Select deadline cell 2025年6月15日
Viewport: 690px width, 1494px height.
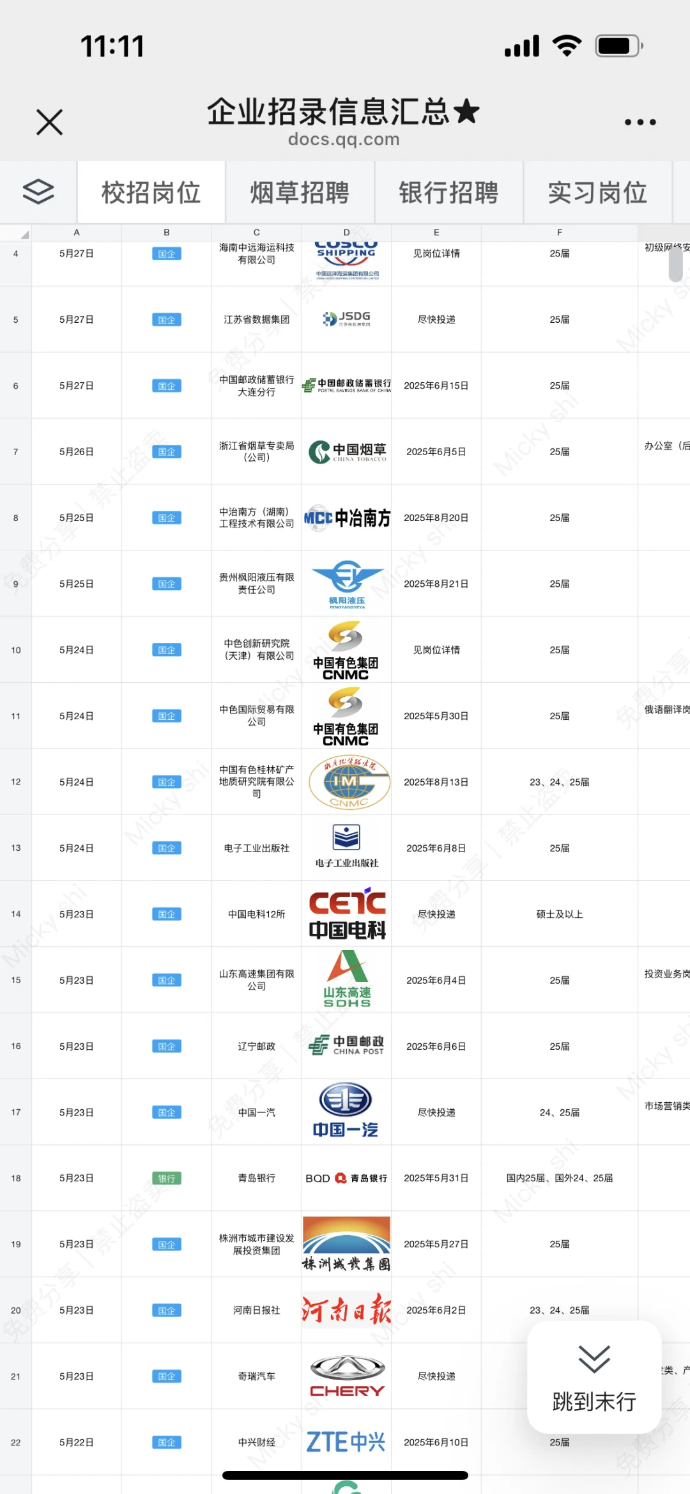(436, 385)
